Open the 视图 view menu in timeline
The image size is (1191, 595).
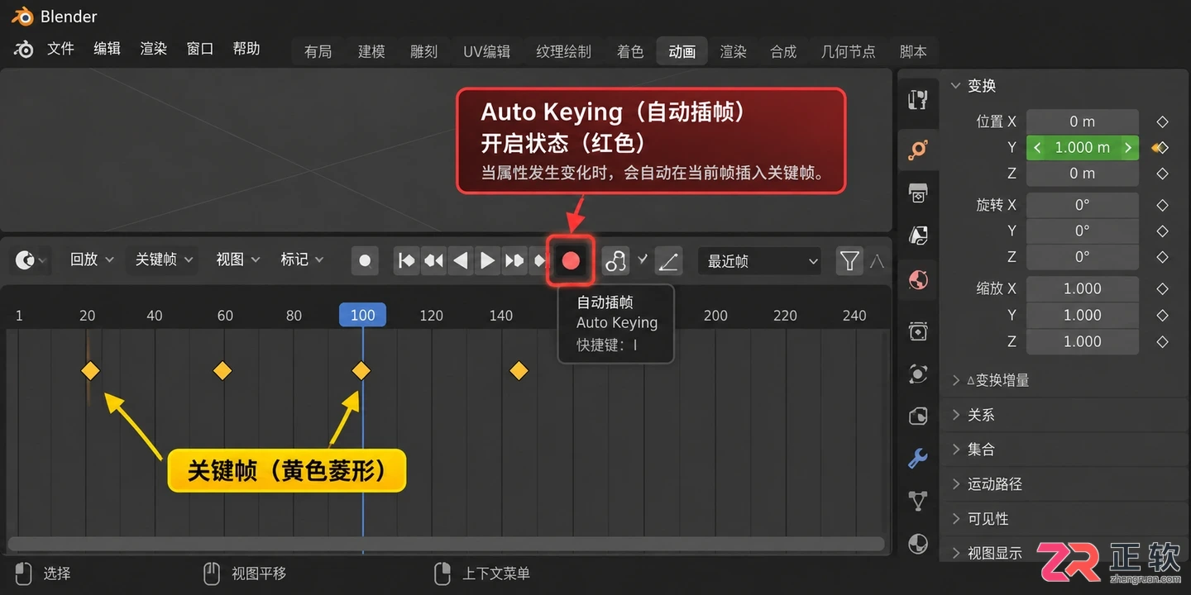coord(237,259)
